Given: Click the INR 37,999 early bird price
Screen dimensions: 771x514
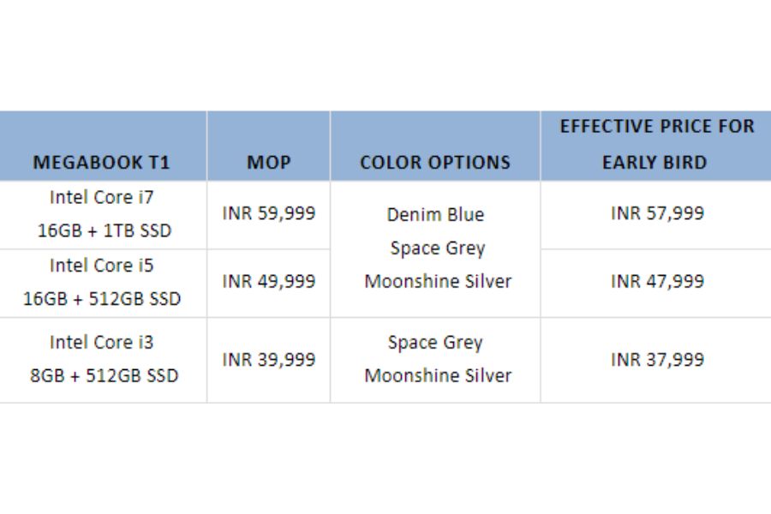Looking at the screenshot, I should tap(657, 360).
